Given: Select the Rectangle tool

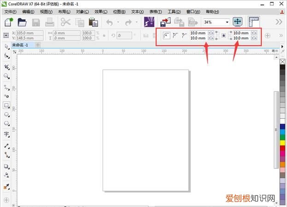Looking at the screenshot, I should [x=6, y=105].
